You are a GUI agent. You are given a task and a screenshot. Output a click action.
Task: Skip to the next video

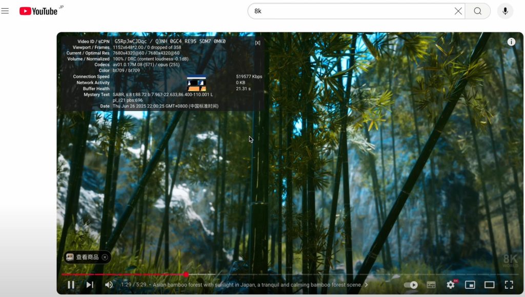coord(90,285)
